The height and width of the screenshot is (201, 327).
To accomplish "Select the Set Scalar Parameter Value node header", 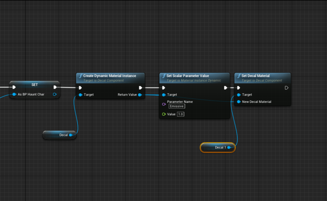I will point(188,76).
